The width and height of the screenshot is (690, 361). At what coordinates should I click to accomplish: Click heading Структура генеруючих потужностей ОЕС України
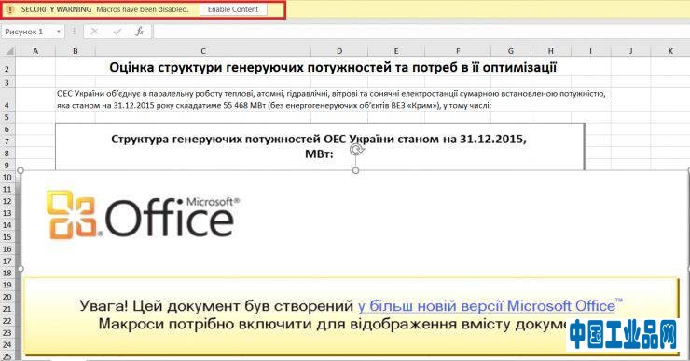[319, 146]
